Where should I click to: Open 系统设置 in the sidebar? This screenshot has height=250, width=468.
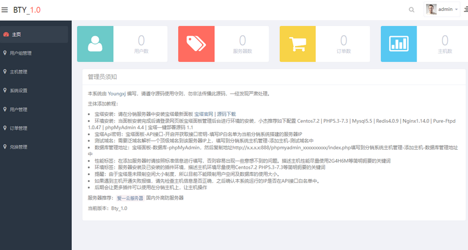click(x=19, y=90)
